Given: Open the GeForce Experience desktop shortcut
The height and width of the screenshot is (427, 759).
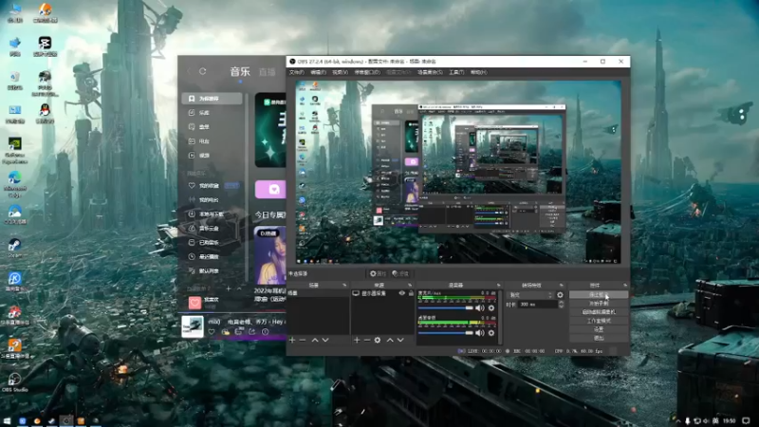Looking at the screenshot, I should 14,149.
